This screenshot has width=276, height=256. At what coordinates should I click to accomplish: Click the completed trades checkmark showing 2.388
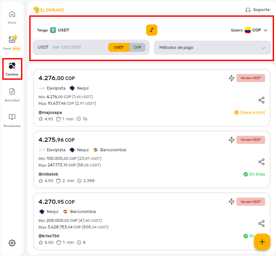79,181
